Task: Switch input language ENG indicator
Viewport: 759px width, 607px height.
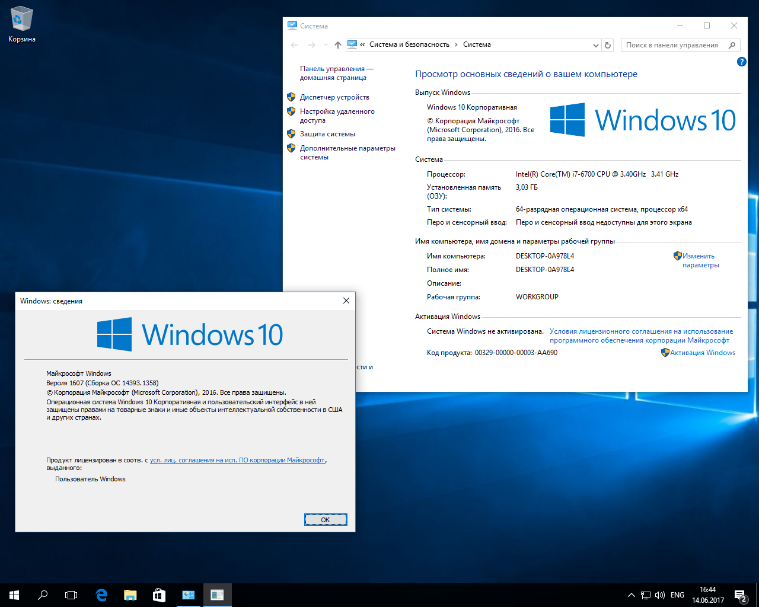Action: tap(677, 595)
